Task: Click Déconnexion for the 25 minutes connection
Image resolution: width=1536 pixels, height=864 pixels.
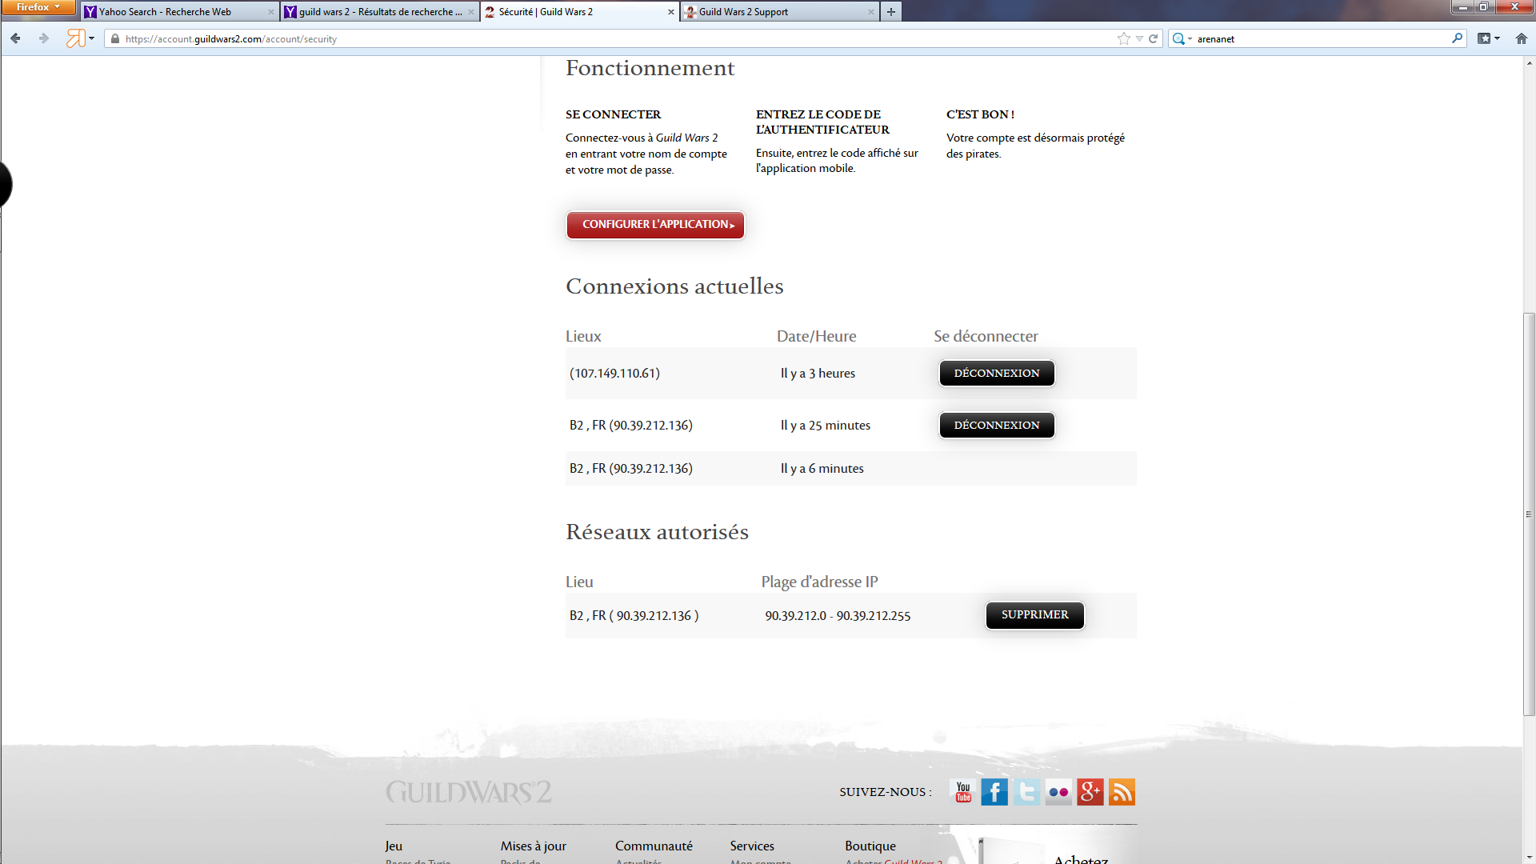Action: (x=997, y=426)
